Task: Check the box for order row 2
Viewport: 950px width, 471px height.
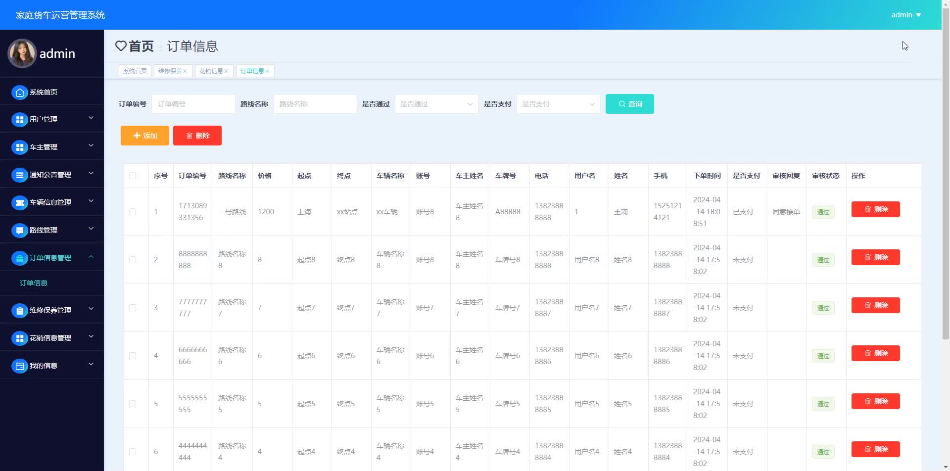Action: click(133, 260)
